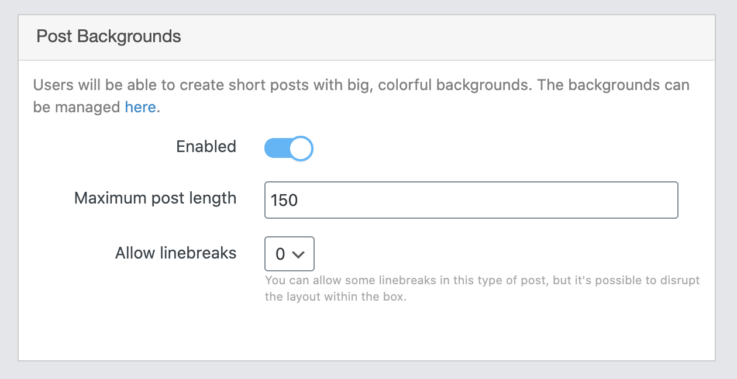Screen dimensions: 737x379
Task: Click the "the layout within the box" hint line
Action: [x=335, y=297]
